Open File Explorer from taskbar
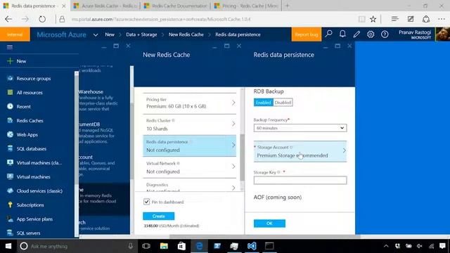This screenshot has height=253, width=450. point(164,246)
